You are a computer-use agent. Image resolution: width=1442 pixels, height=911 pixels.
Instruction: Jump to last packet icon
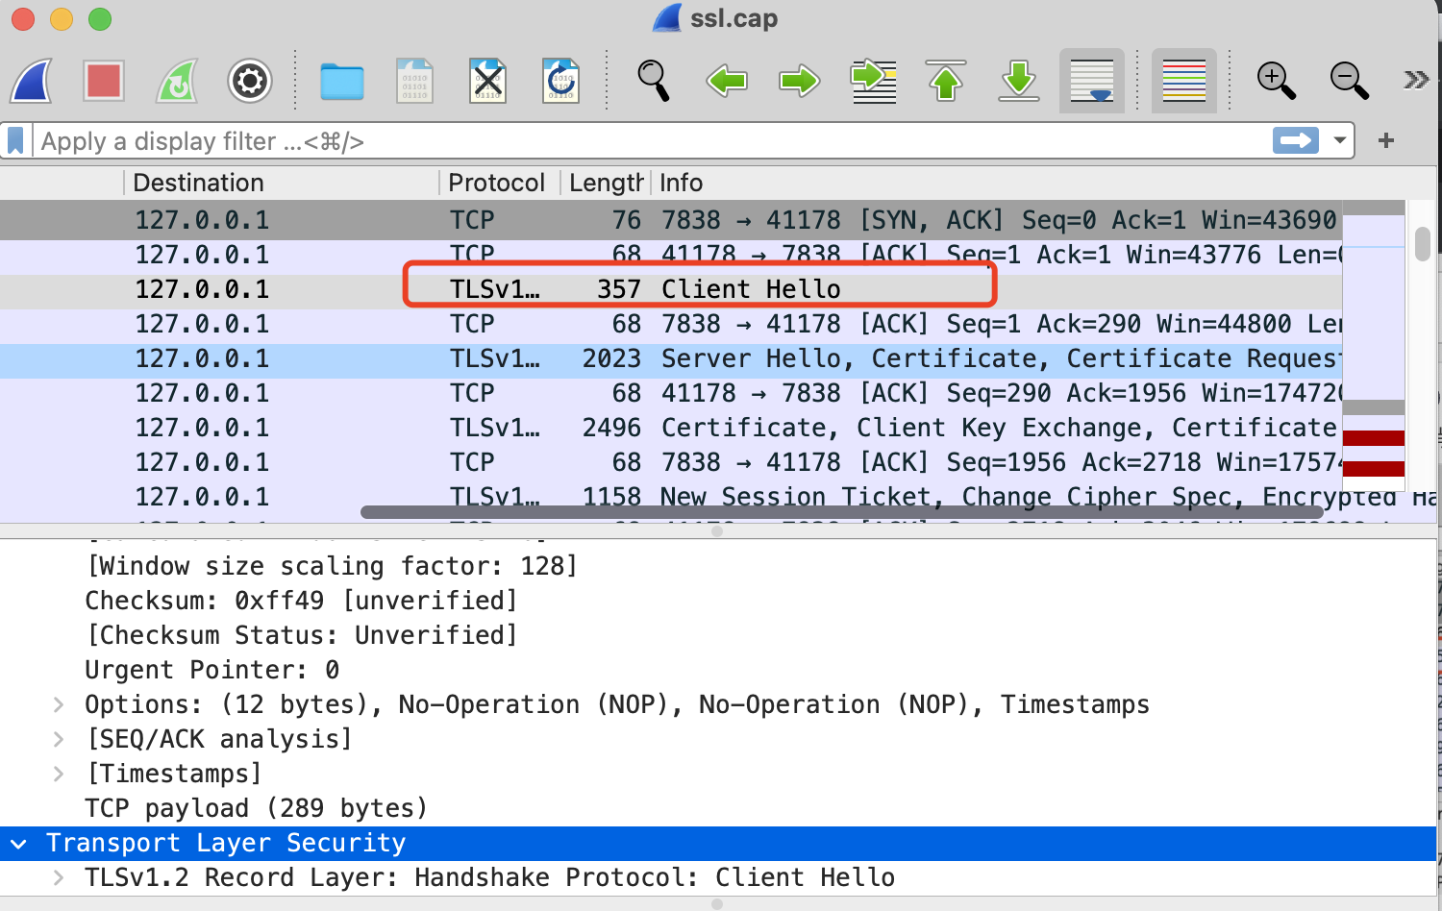coord(1019,81)
